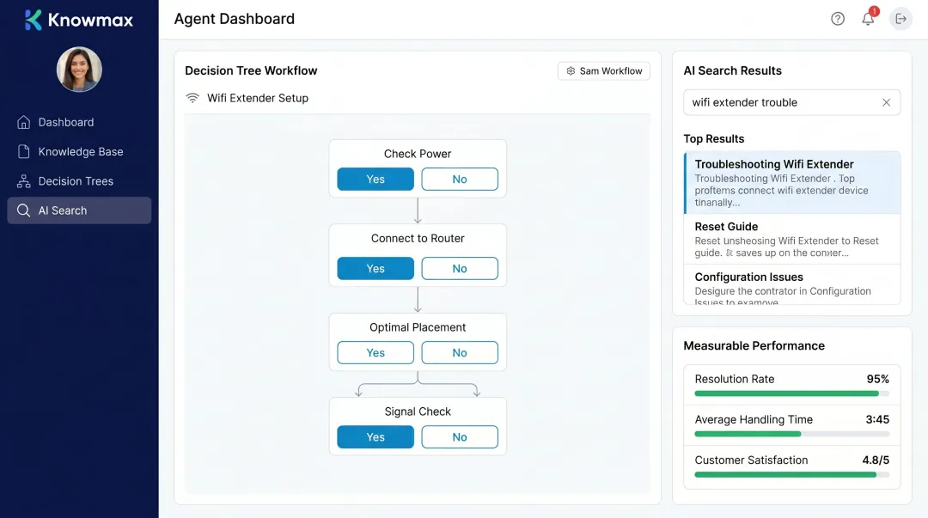Click the 95% Resolution Rate value
The image size is (928, 518).
877,379
